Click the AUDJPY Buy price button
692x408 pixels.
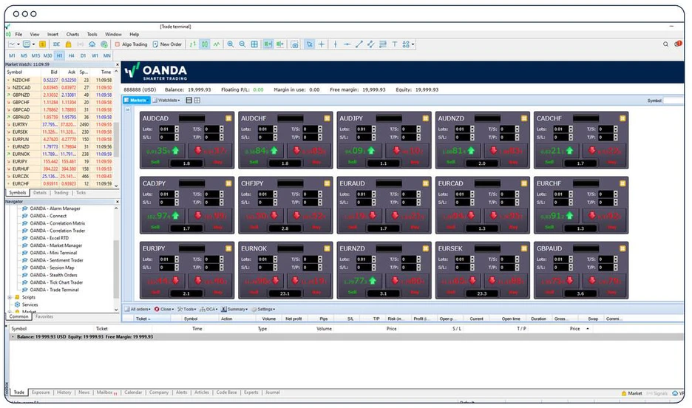point(407,151)
